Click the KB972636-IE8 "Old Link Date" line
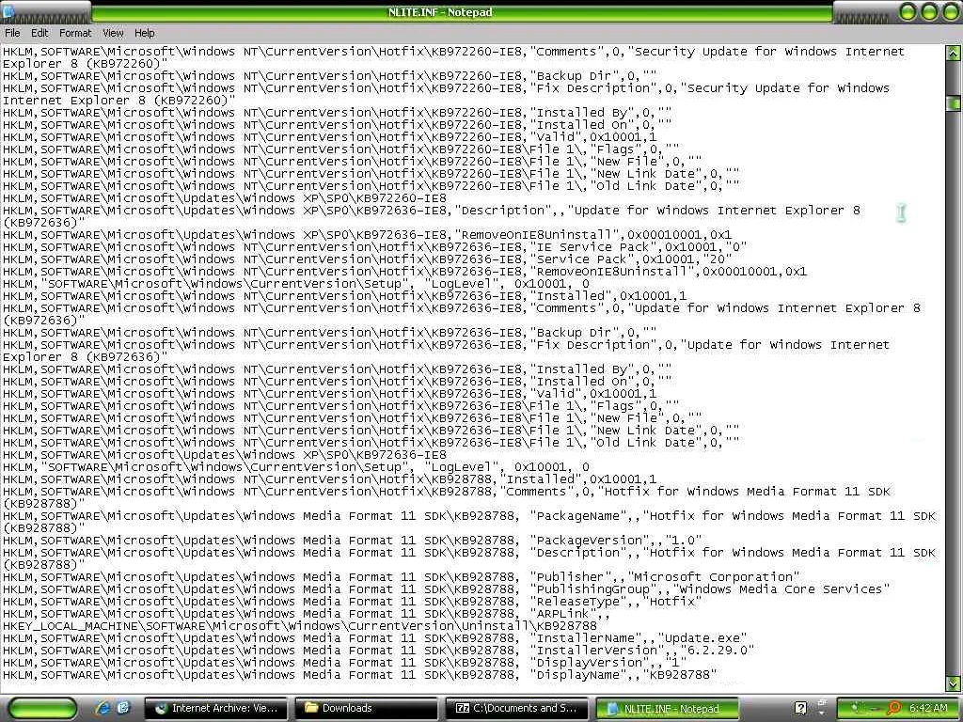The width and height of the screenshot is (963, 722). [371, 443]
